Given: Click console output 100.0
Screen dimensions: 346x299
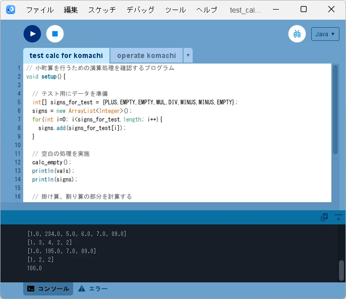Looking at the screenshot, I should pos(35,268).
